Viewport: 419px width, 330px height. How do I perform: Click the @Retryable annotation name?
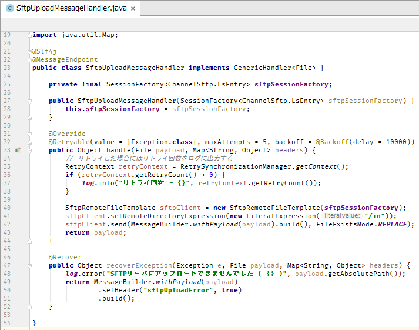coord(69,142)
